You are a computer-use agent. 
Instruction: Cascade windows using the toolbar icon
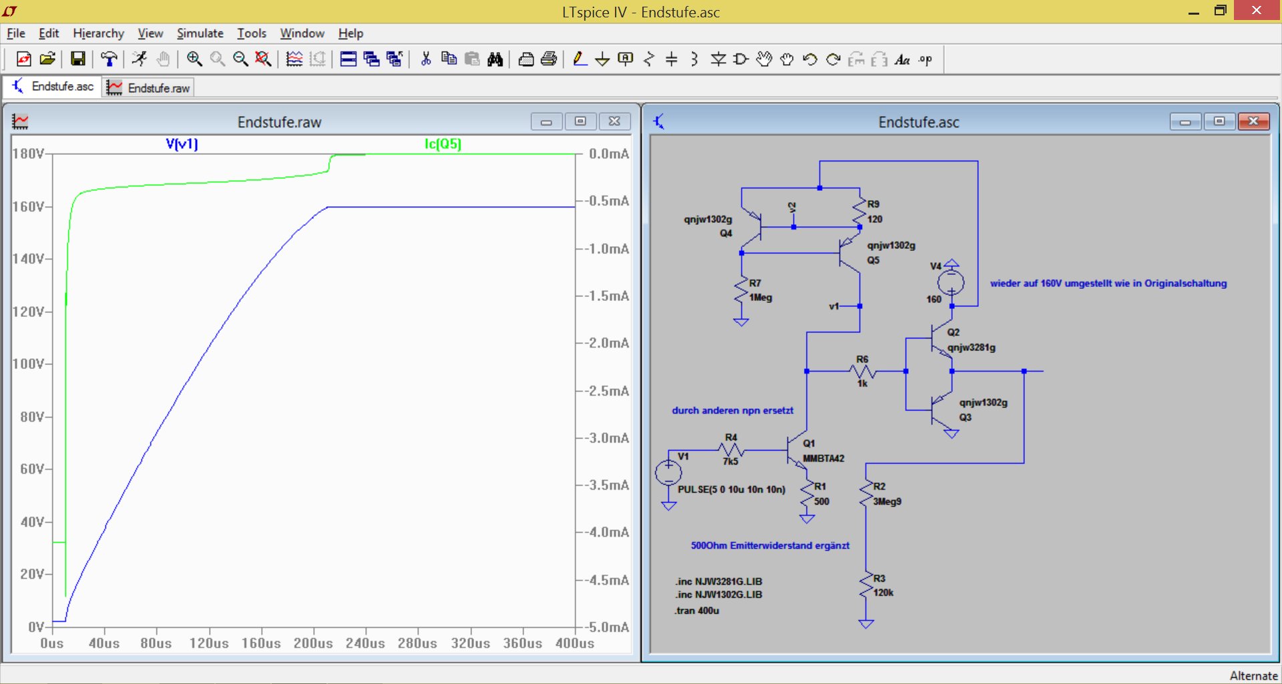coord(372,59)
